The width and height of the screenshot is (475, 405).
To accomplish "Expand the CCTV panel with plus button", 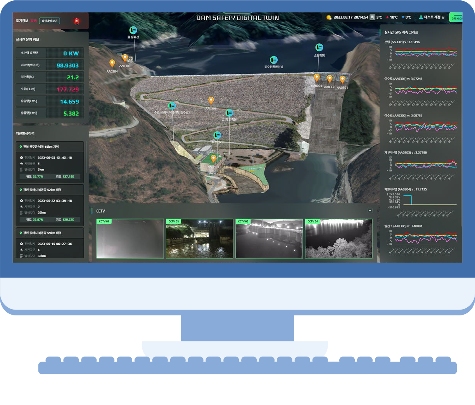I will (x=370, y=211).
